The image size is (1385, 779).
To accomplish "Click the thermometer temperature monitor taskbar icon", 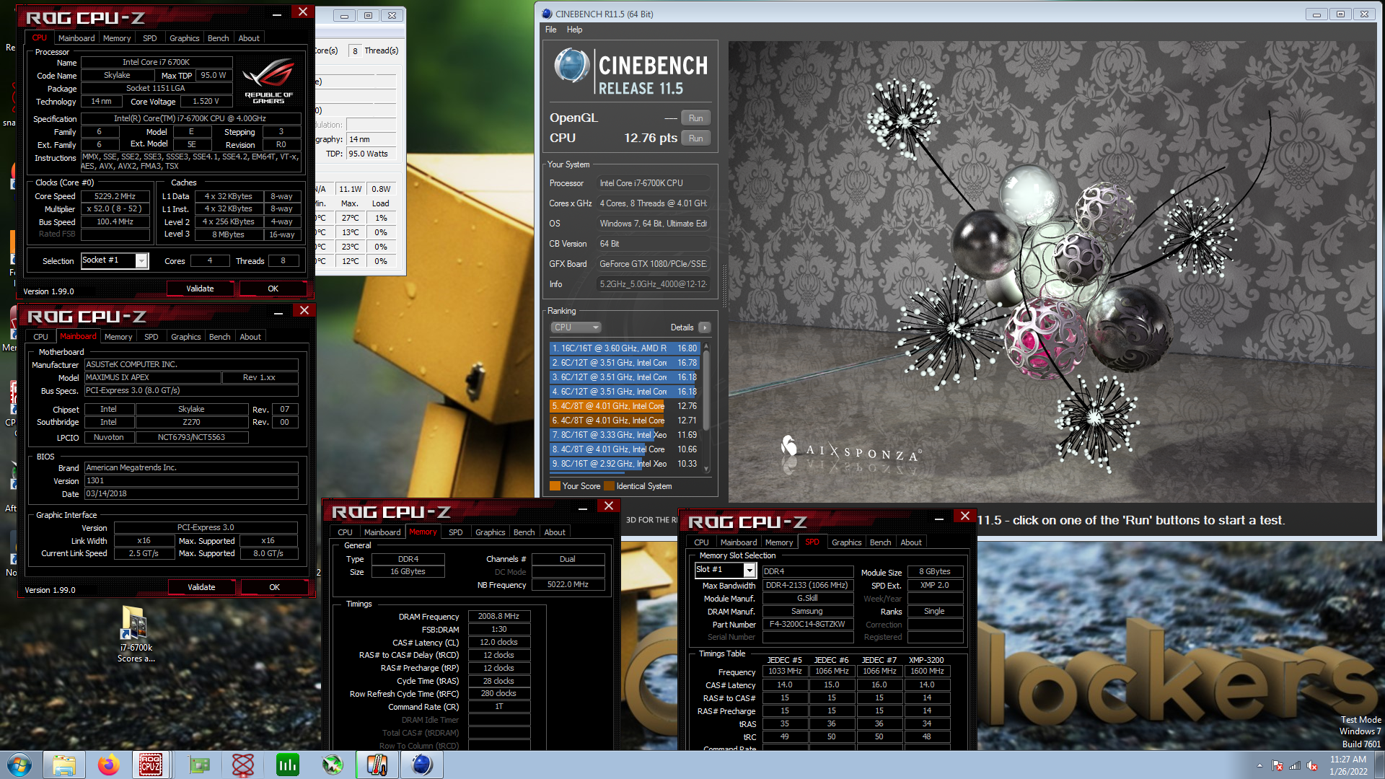I will coord(377,765).
